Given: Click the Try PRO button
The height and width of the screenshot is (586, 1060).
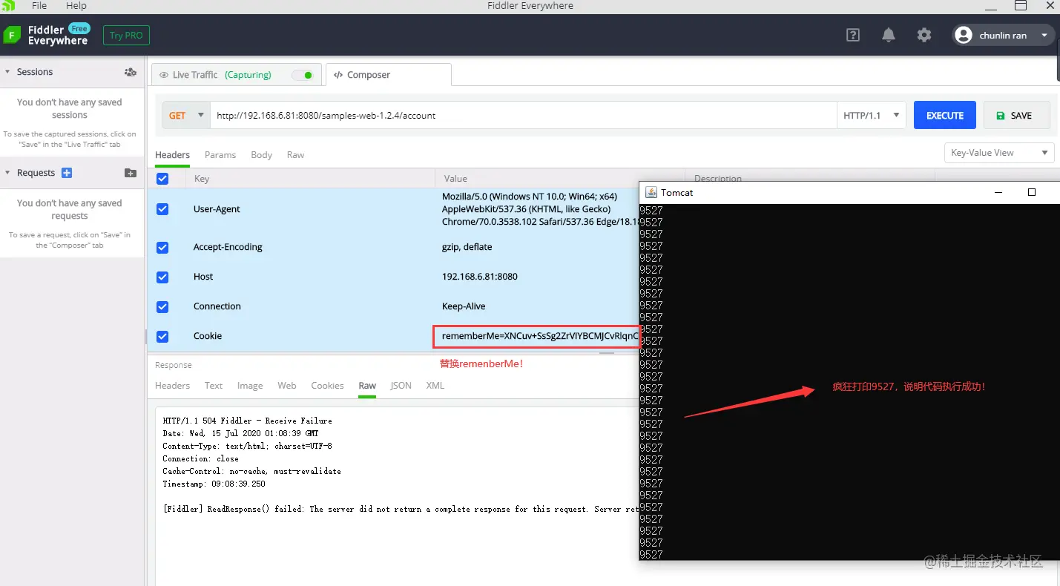Looking at the screenshot, I should tap(126, 35).
